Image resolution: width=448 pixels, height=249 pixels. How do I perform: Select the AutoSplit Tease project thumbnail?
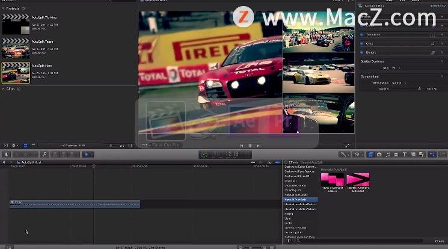point(16,48)
